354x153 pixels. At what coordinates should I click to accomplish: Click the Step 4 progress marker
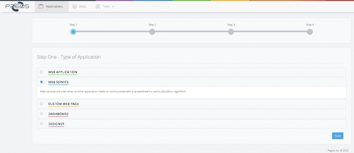(310, 32)
